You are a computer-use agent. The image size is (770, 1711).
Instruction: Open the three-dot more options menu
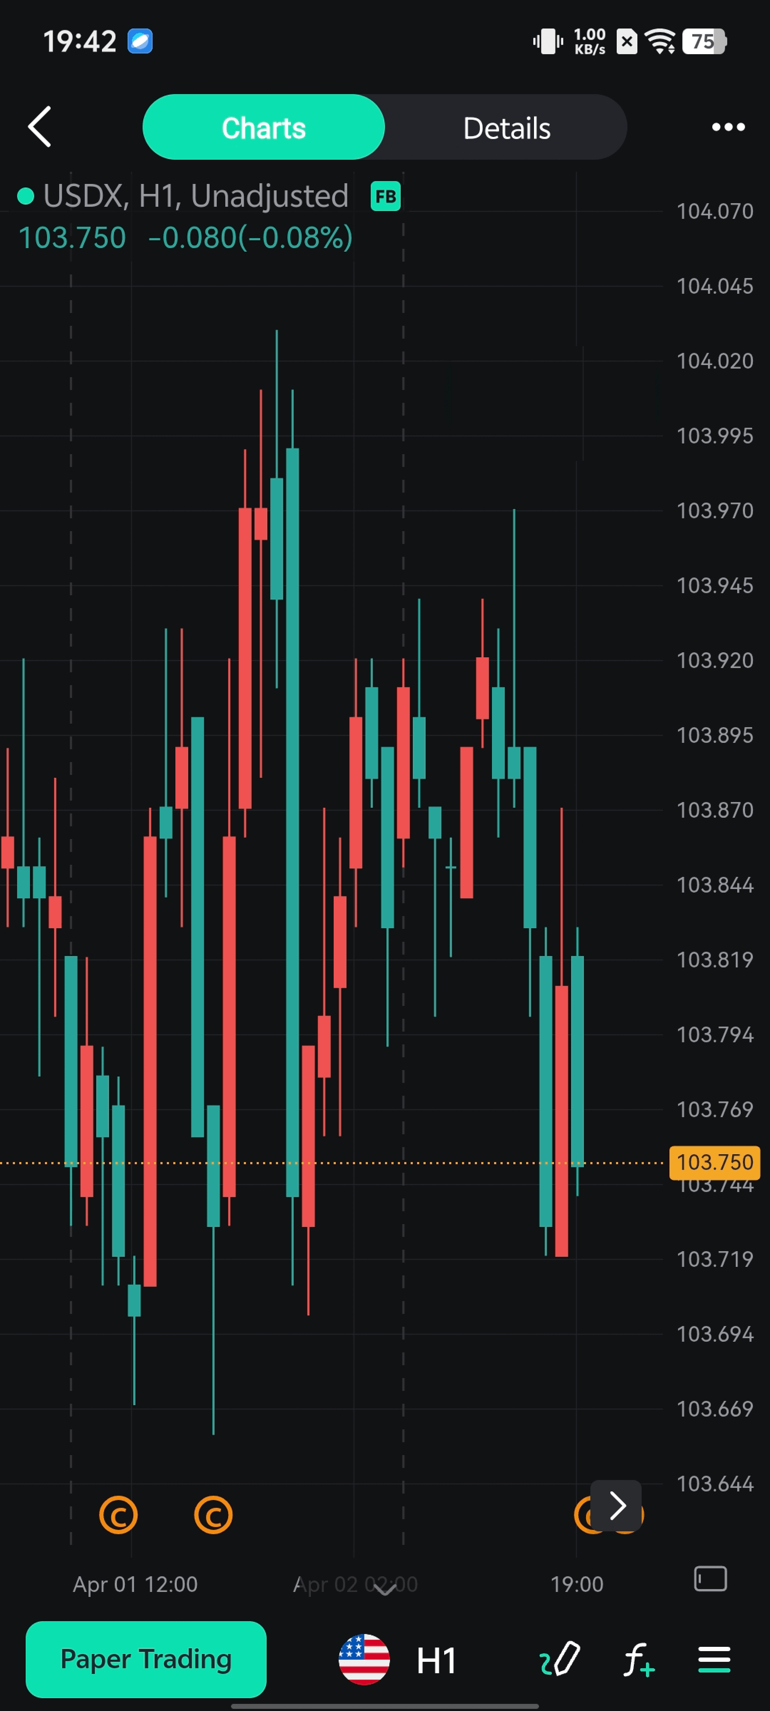point(728,127)
